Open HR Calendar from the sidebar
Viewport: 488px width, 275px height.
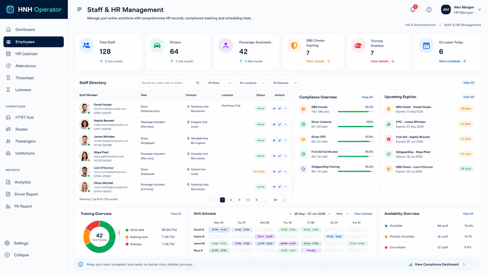34,54
